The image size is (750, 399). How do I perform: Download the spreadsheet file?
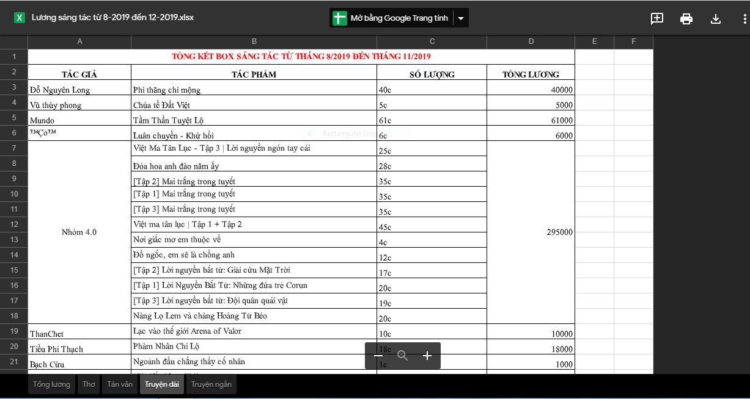click(716, 18)
